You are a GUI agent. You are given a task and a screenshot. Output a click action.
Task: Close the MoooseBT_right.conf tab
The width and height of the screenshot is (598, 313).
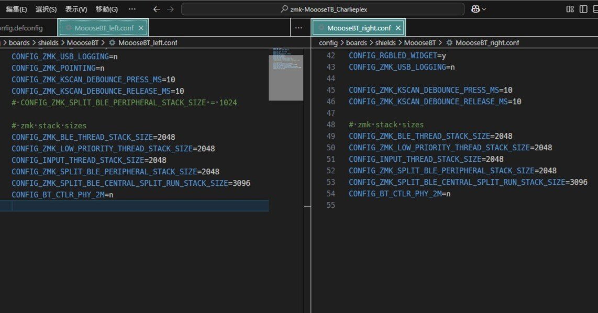(398, 28)
